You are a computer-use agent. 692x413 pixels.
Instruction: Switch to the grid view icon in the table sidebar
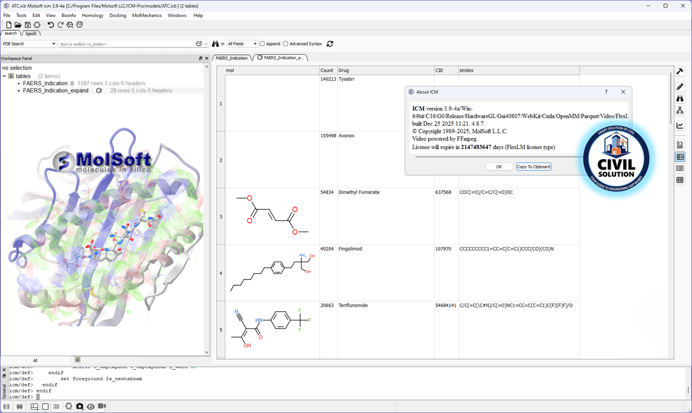680,180
